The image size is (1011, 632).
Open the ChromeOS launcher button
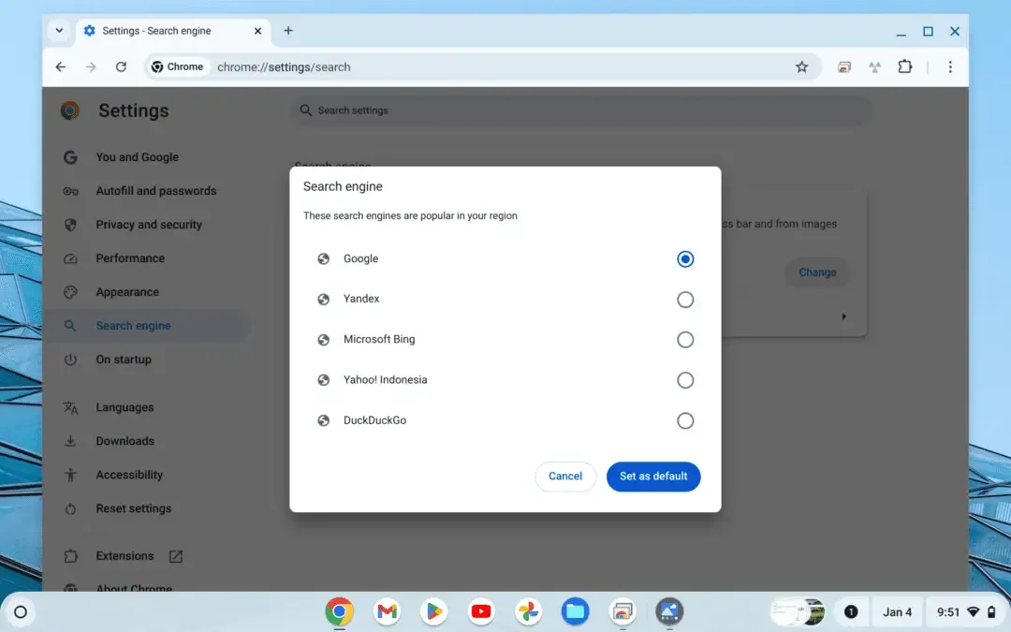[x=21, y=612]
